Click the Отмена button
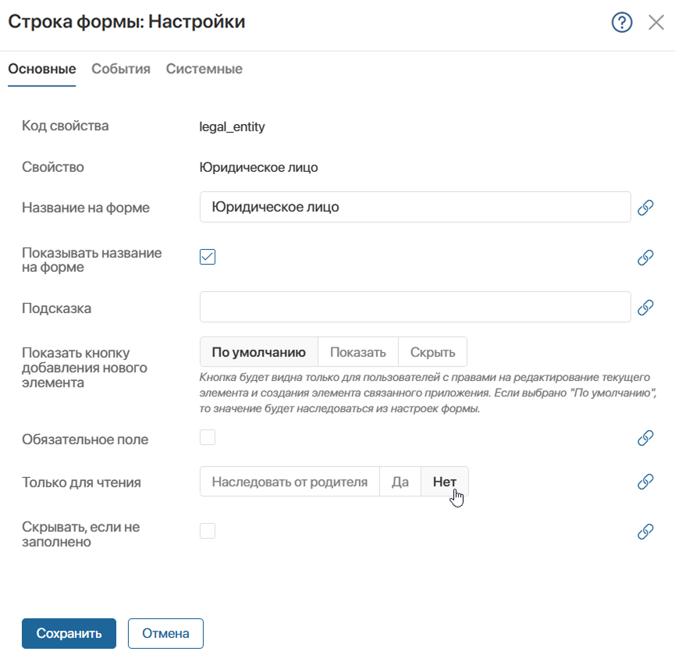The width and height of the screenshot is (675, 655). (165, 633)
